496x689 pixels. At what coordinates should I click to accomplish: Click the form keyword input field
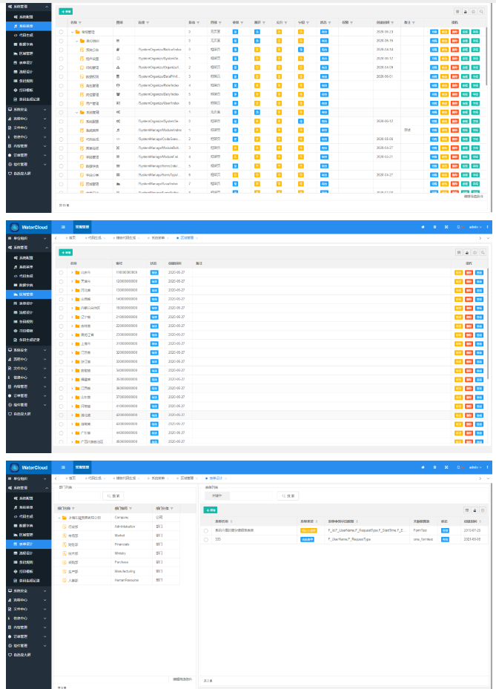point(251,495)
